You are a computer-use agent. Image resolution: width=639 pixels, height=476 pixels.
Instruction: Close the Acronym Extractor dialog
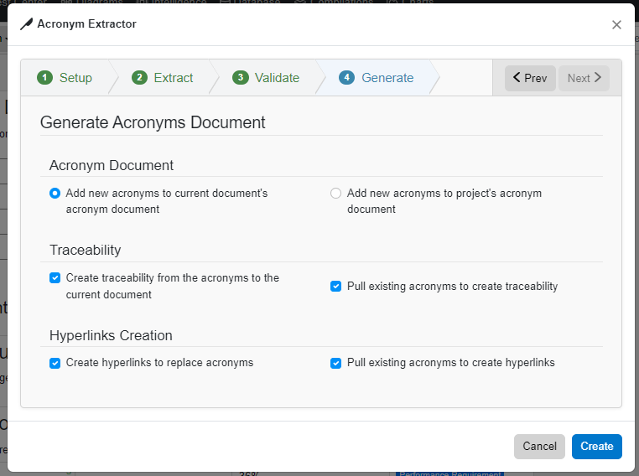616,25
